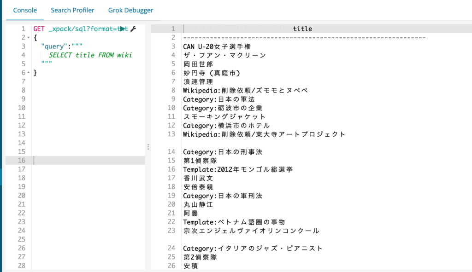Select the result row Wikipedia:削除依頼/東大寺アートプロジェクト
Viewport: 472px width, 272px height.
coord(264,134)
